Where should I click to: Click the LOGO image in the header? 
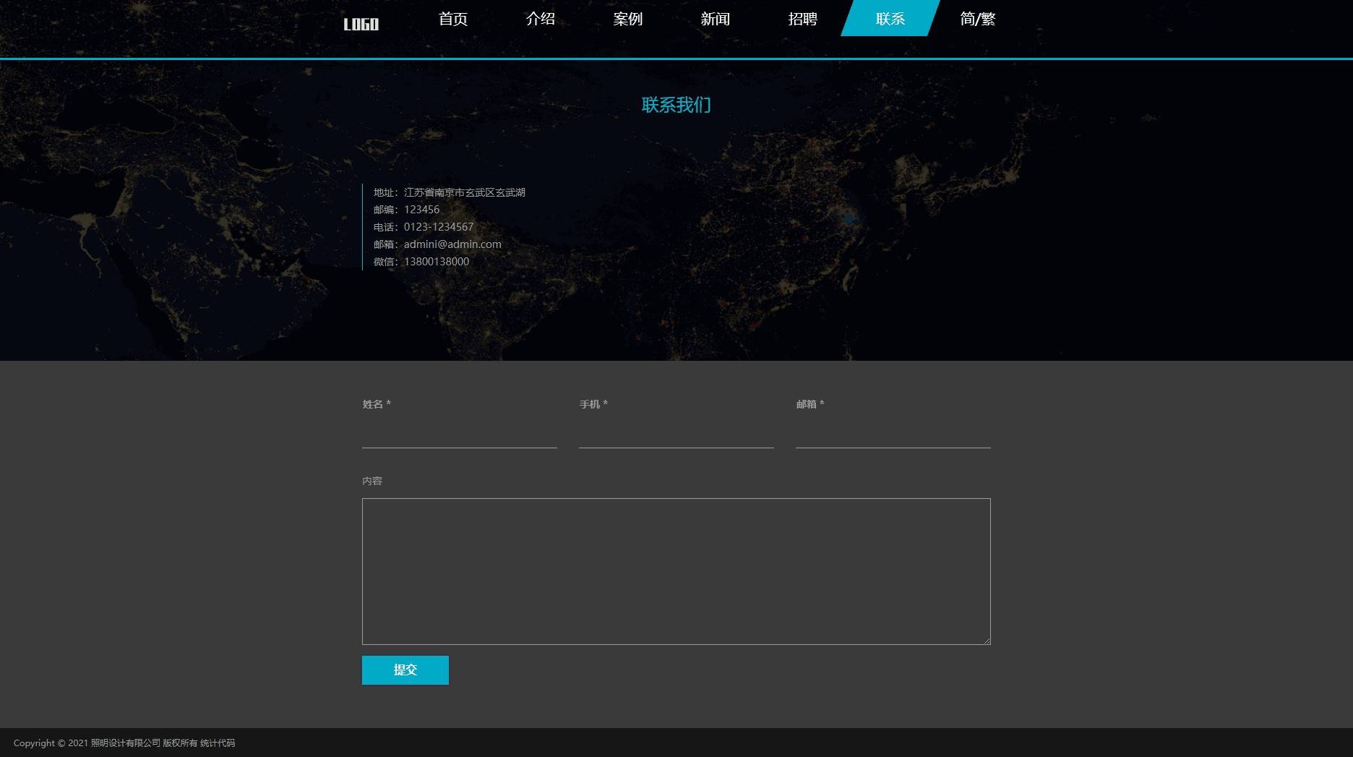(x=361, y=25)
